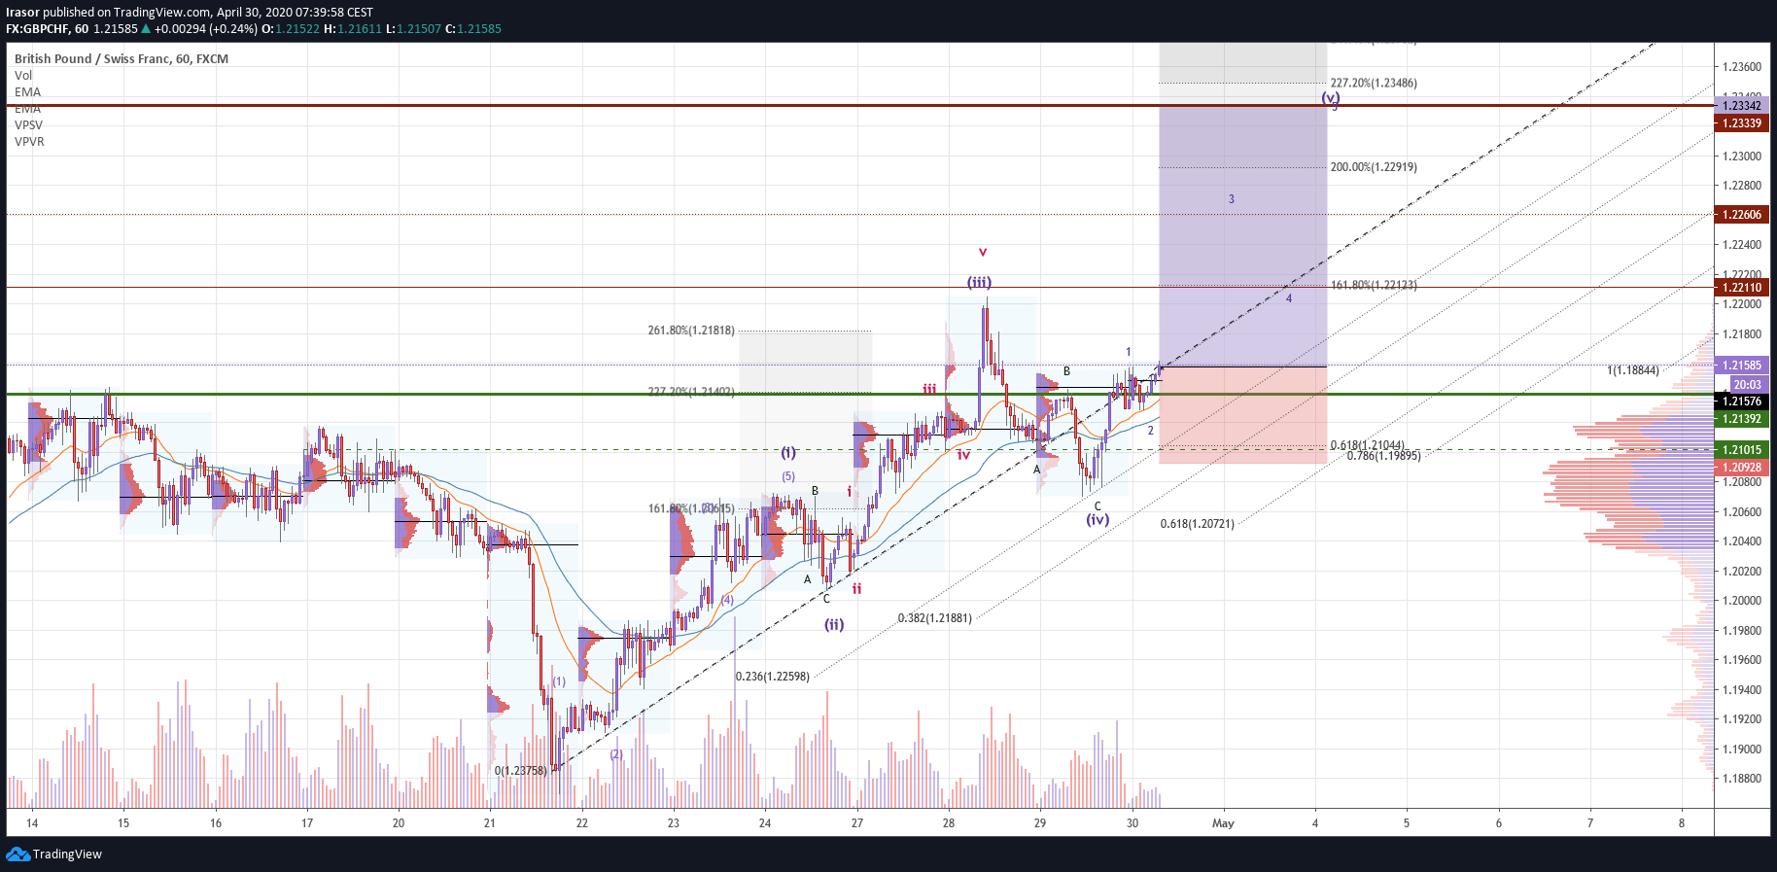
Task: Select the 0.618(1.20721) channel label
Action: 1197,524
